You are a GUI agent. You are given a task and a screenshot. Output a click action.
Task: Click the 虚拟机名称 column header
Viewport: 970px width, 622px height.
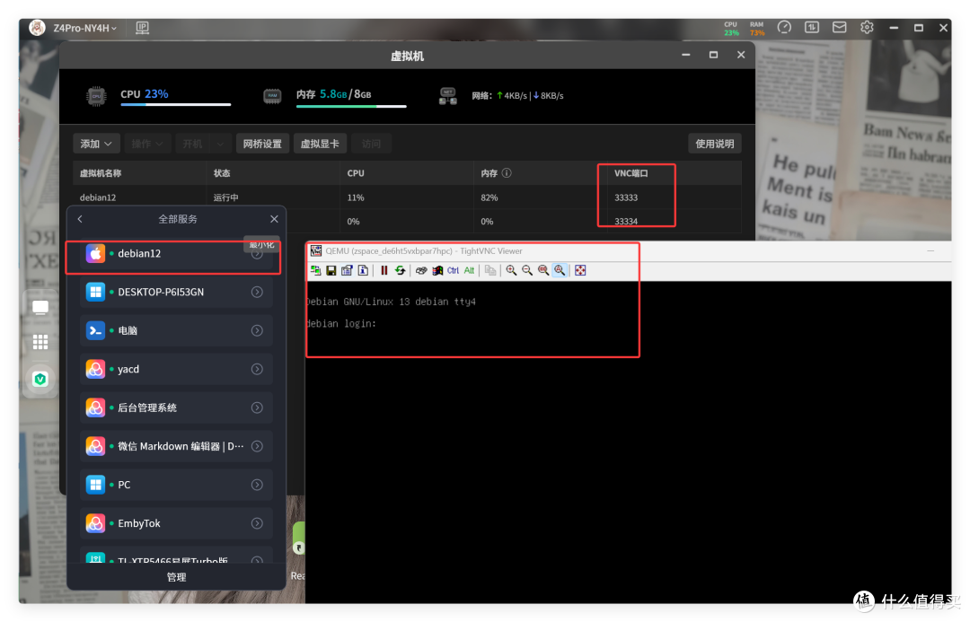point(101,173)
